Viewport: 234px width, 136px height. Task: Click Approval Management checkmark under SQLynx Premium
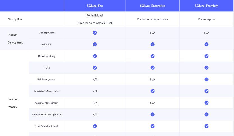pos(206,103)
